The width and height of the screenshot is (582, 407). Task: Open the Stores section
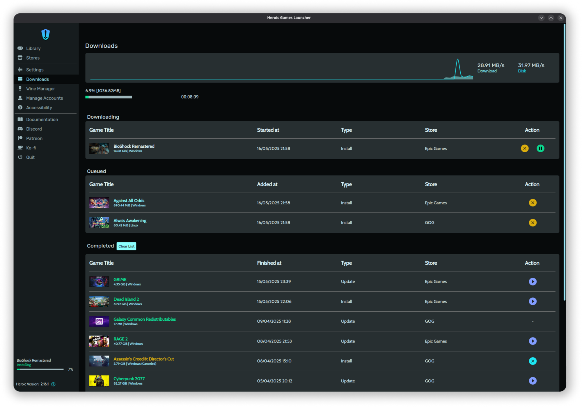33,58
